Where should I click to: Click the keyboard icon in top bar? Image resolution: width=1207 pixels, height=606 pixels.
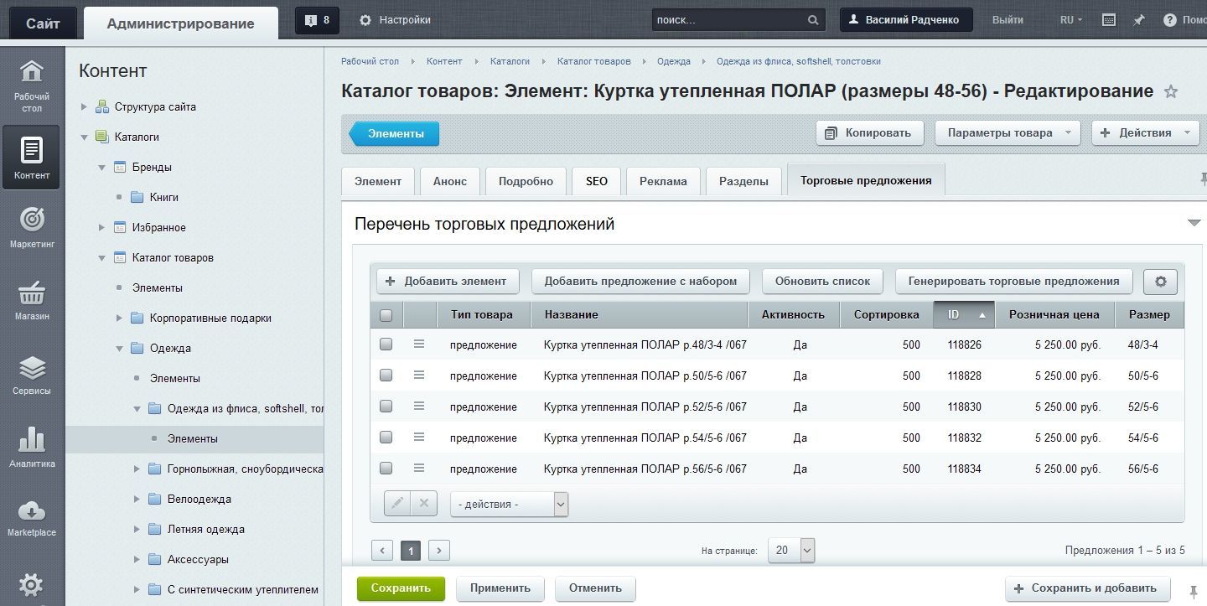point(1108,20)
